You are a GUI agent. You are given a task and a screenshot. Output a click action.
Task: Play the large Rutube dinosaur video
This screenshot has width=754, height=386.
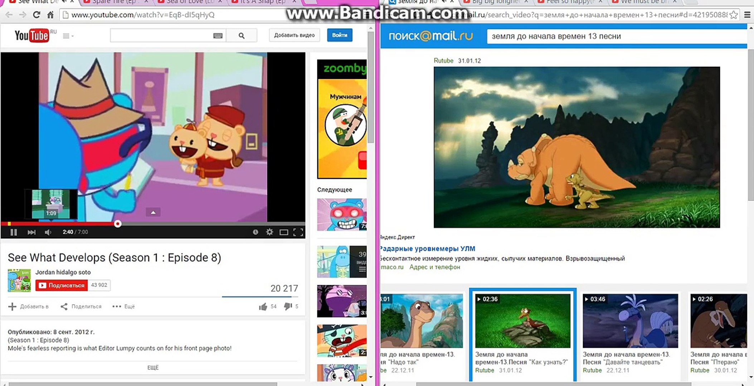577,147
